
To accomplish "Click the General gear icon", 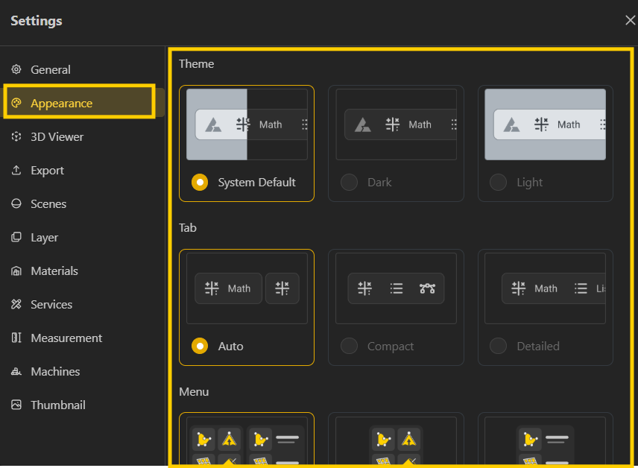I will point(16,69).
